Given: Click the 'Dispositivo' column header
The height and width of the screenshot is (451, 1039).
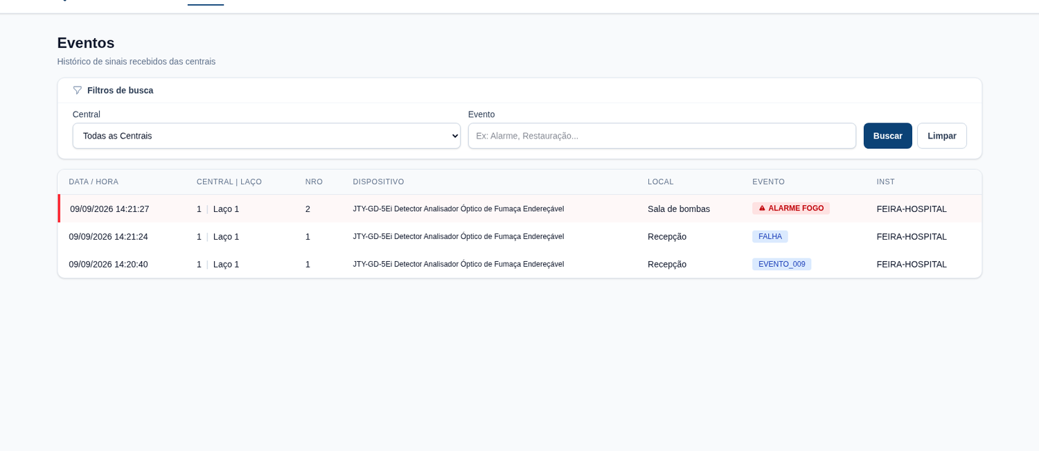Looking at the screenshot, I should pos(378,182).
